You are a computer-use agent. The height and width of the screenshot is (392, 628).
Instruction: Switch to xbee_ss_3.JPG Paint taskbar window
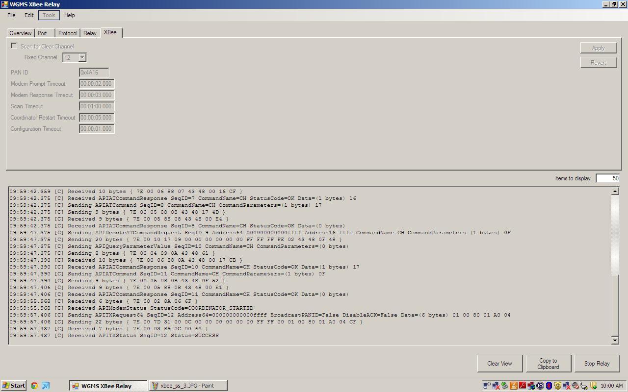coord(188,386)
